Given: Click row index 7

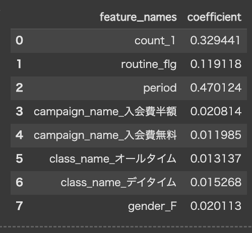Looking at the screenshot, I should (19, 206).
